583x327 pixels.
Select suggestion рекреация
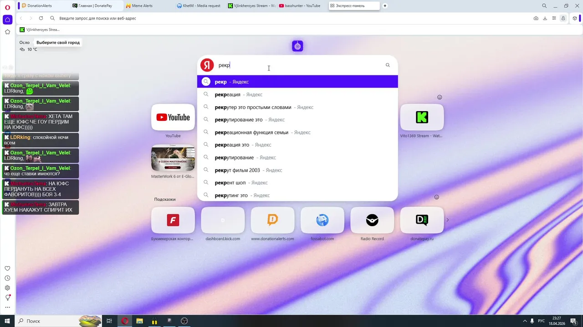click(x=297, y=94)
